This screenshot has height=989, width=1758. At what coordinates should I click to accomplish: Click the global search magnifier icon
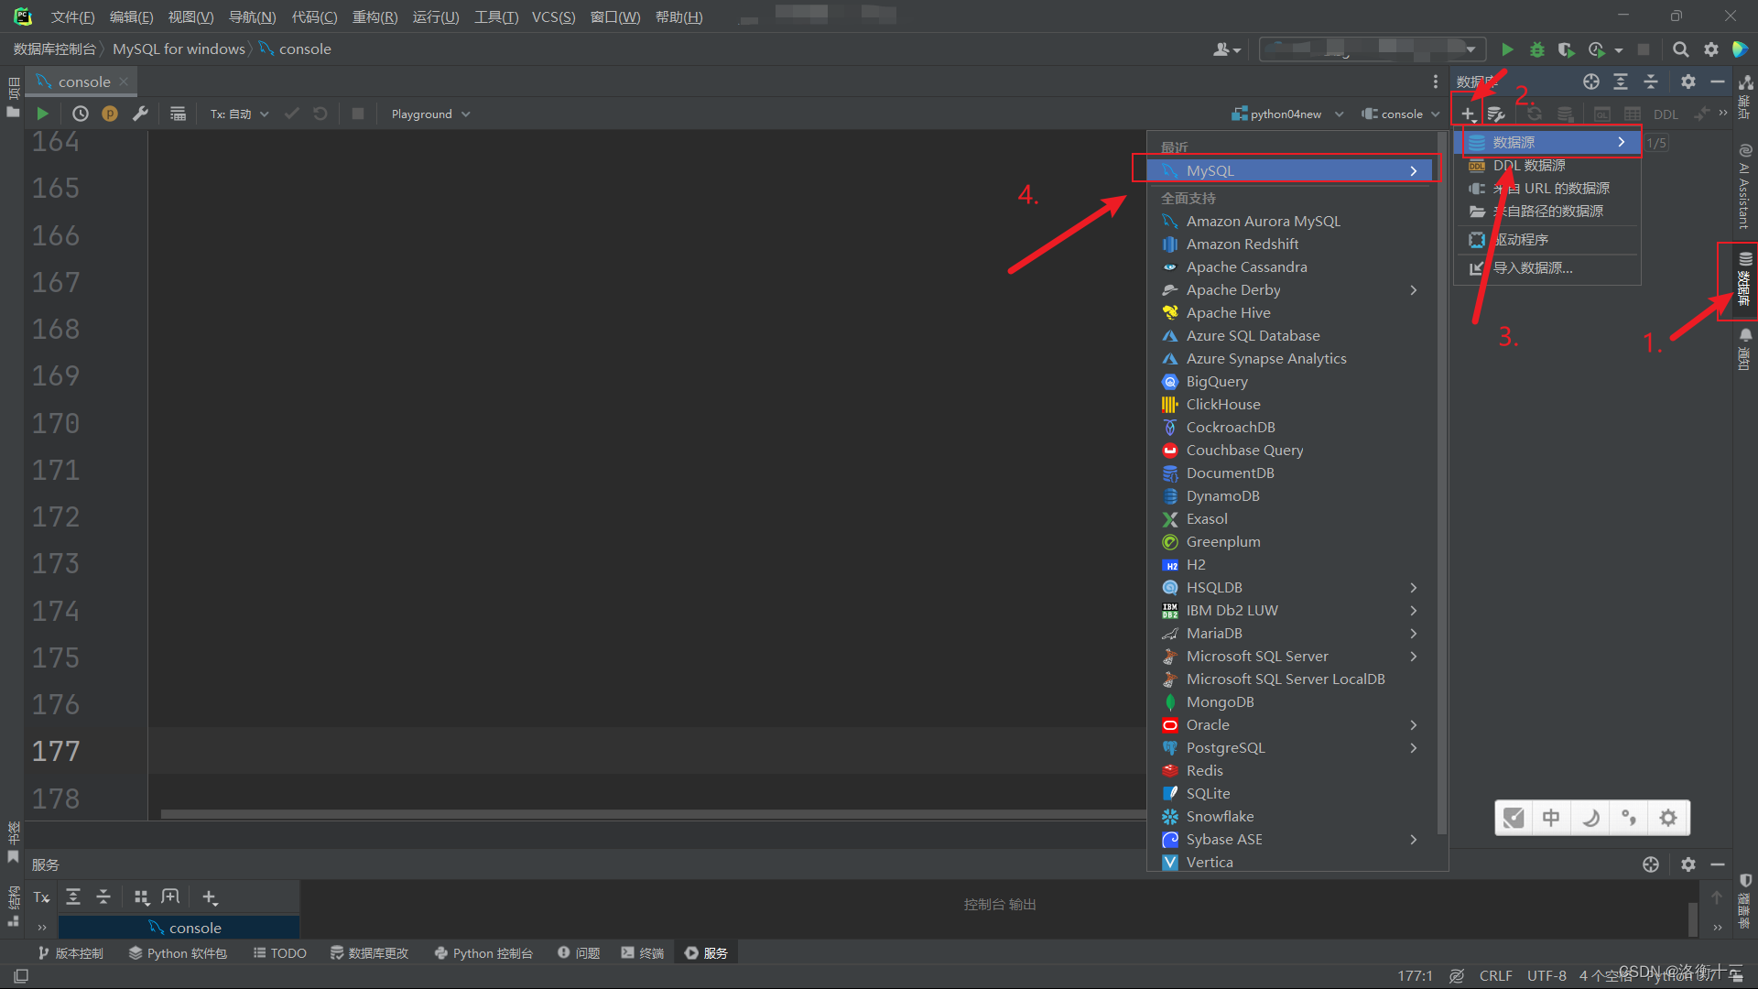pyautogui.click(x=1680, y=49)
